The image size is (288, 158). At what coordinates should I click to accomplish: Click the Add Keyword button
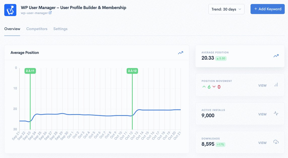[267, 9]
